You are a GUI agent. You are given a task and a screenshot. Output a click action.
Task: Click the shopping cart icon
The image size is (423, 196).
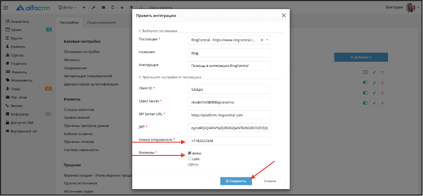pyautogui.click(x=131, y=7)
